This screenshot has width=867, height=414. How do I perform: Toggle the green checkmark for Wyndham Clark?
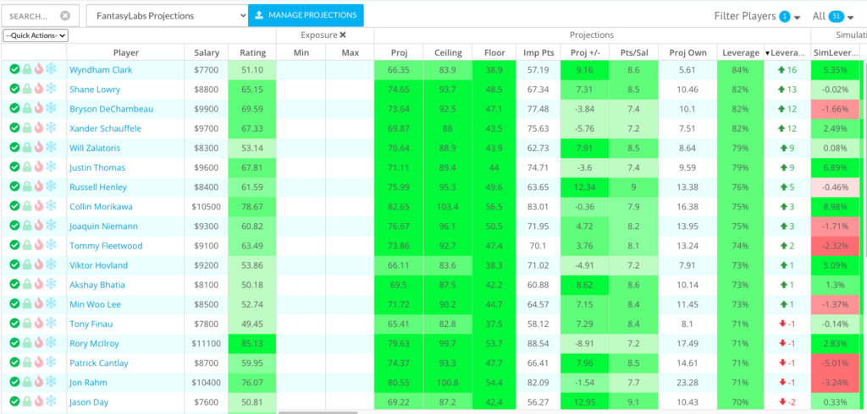click(x=14, y=69)
